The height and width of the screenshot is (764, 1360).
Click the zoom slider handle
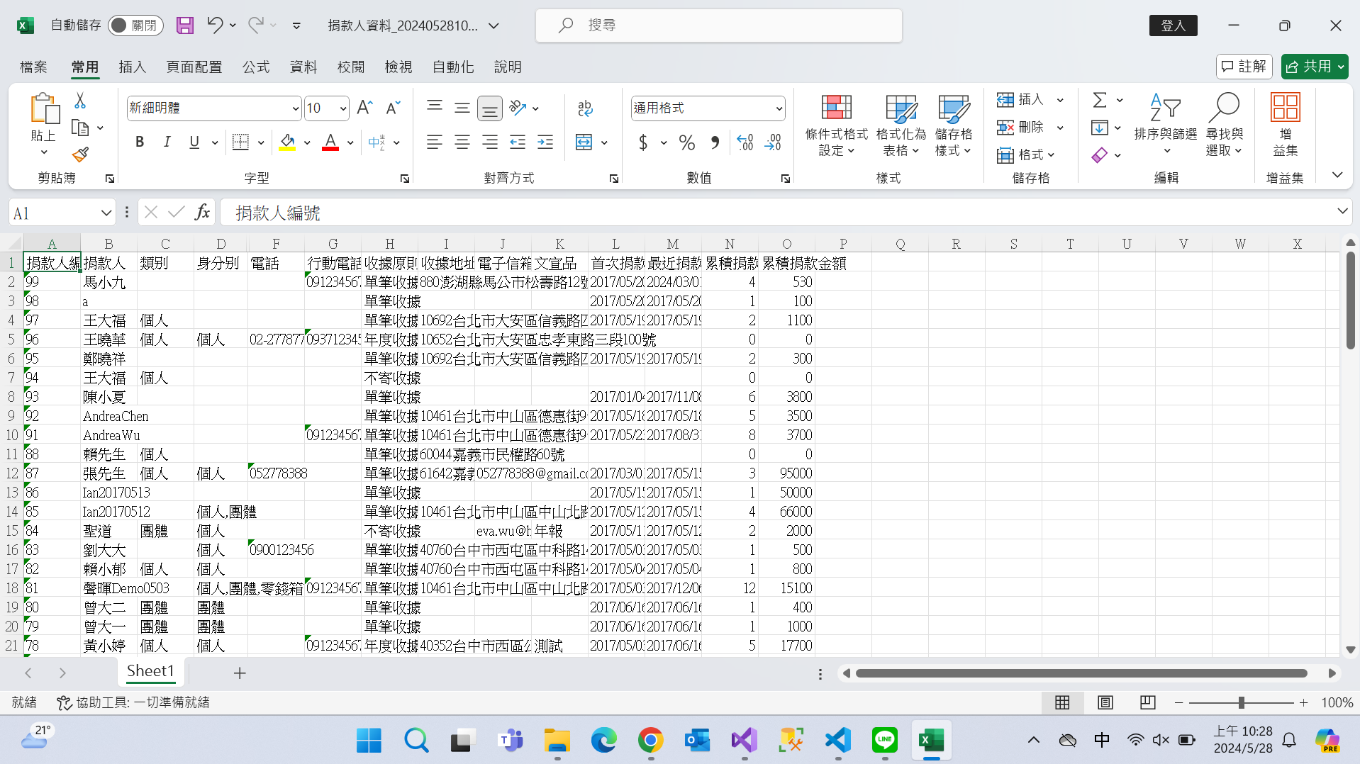[1241, 702]
